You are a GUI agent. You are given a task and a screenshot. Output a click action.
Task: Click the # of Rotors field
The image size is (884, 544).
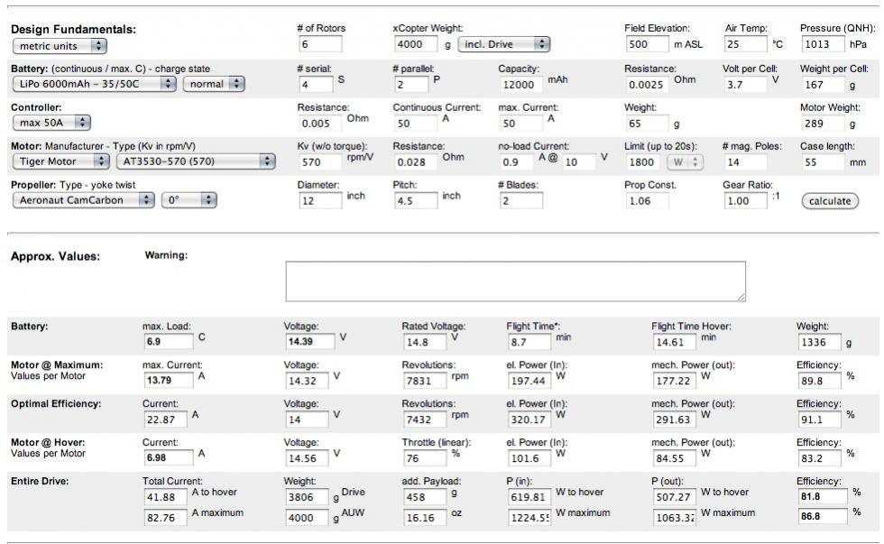point(318,44)
